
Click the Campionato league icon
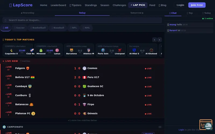point(4,127)
